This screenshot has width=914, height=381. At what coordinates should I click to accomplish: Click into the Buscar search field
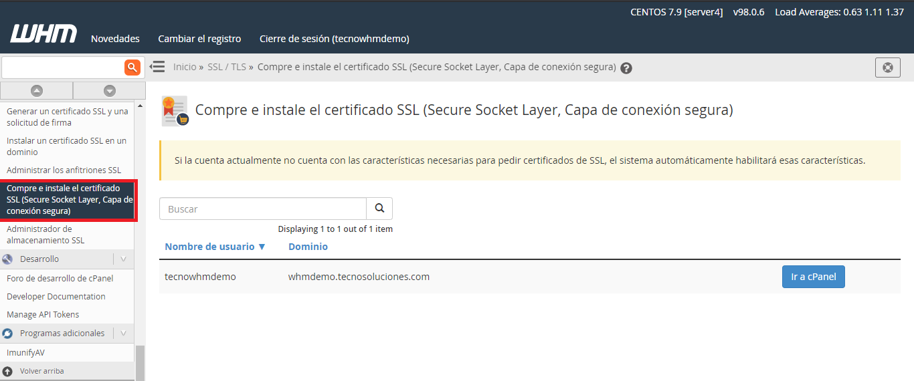(262, 209)
